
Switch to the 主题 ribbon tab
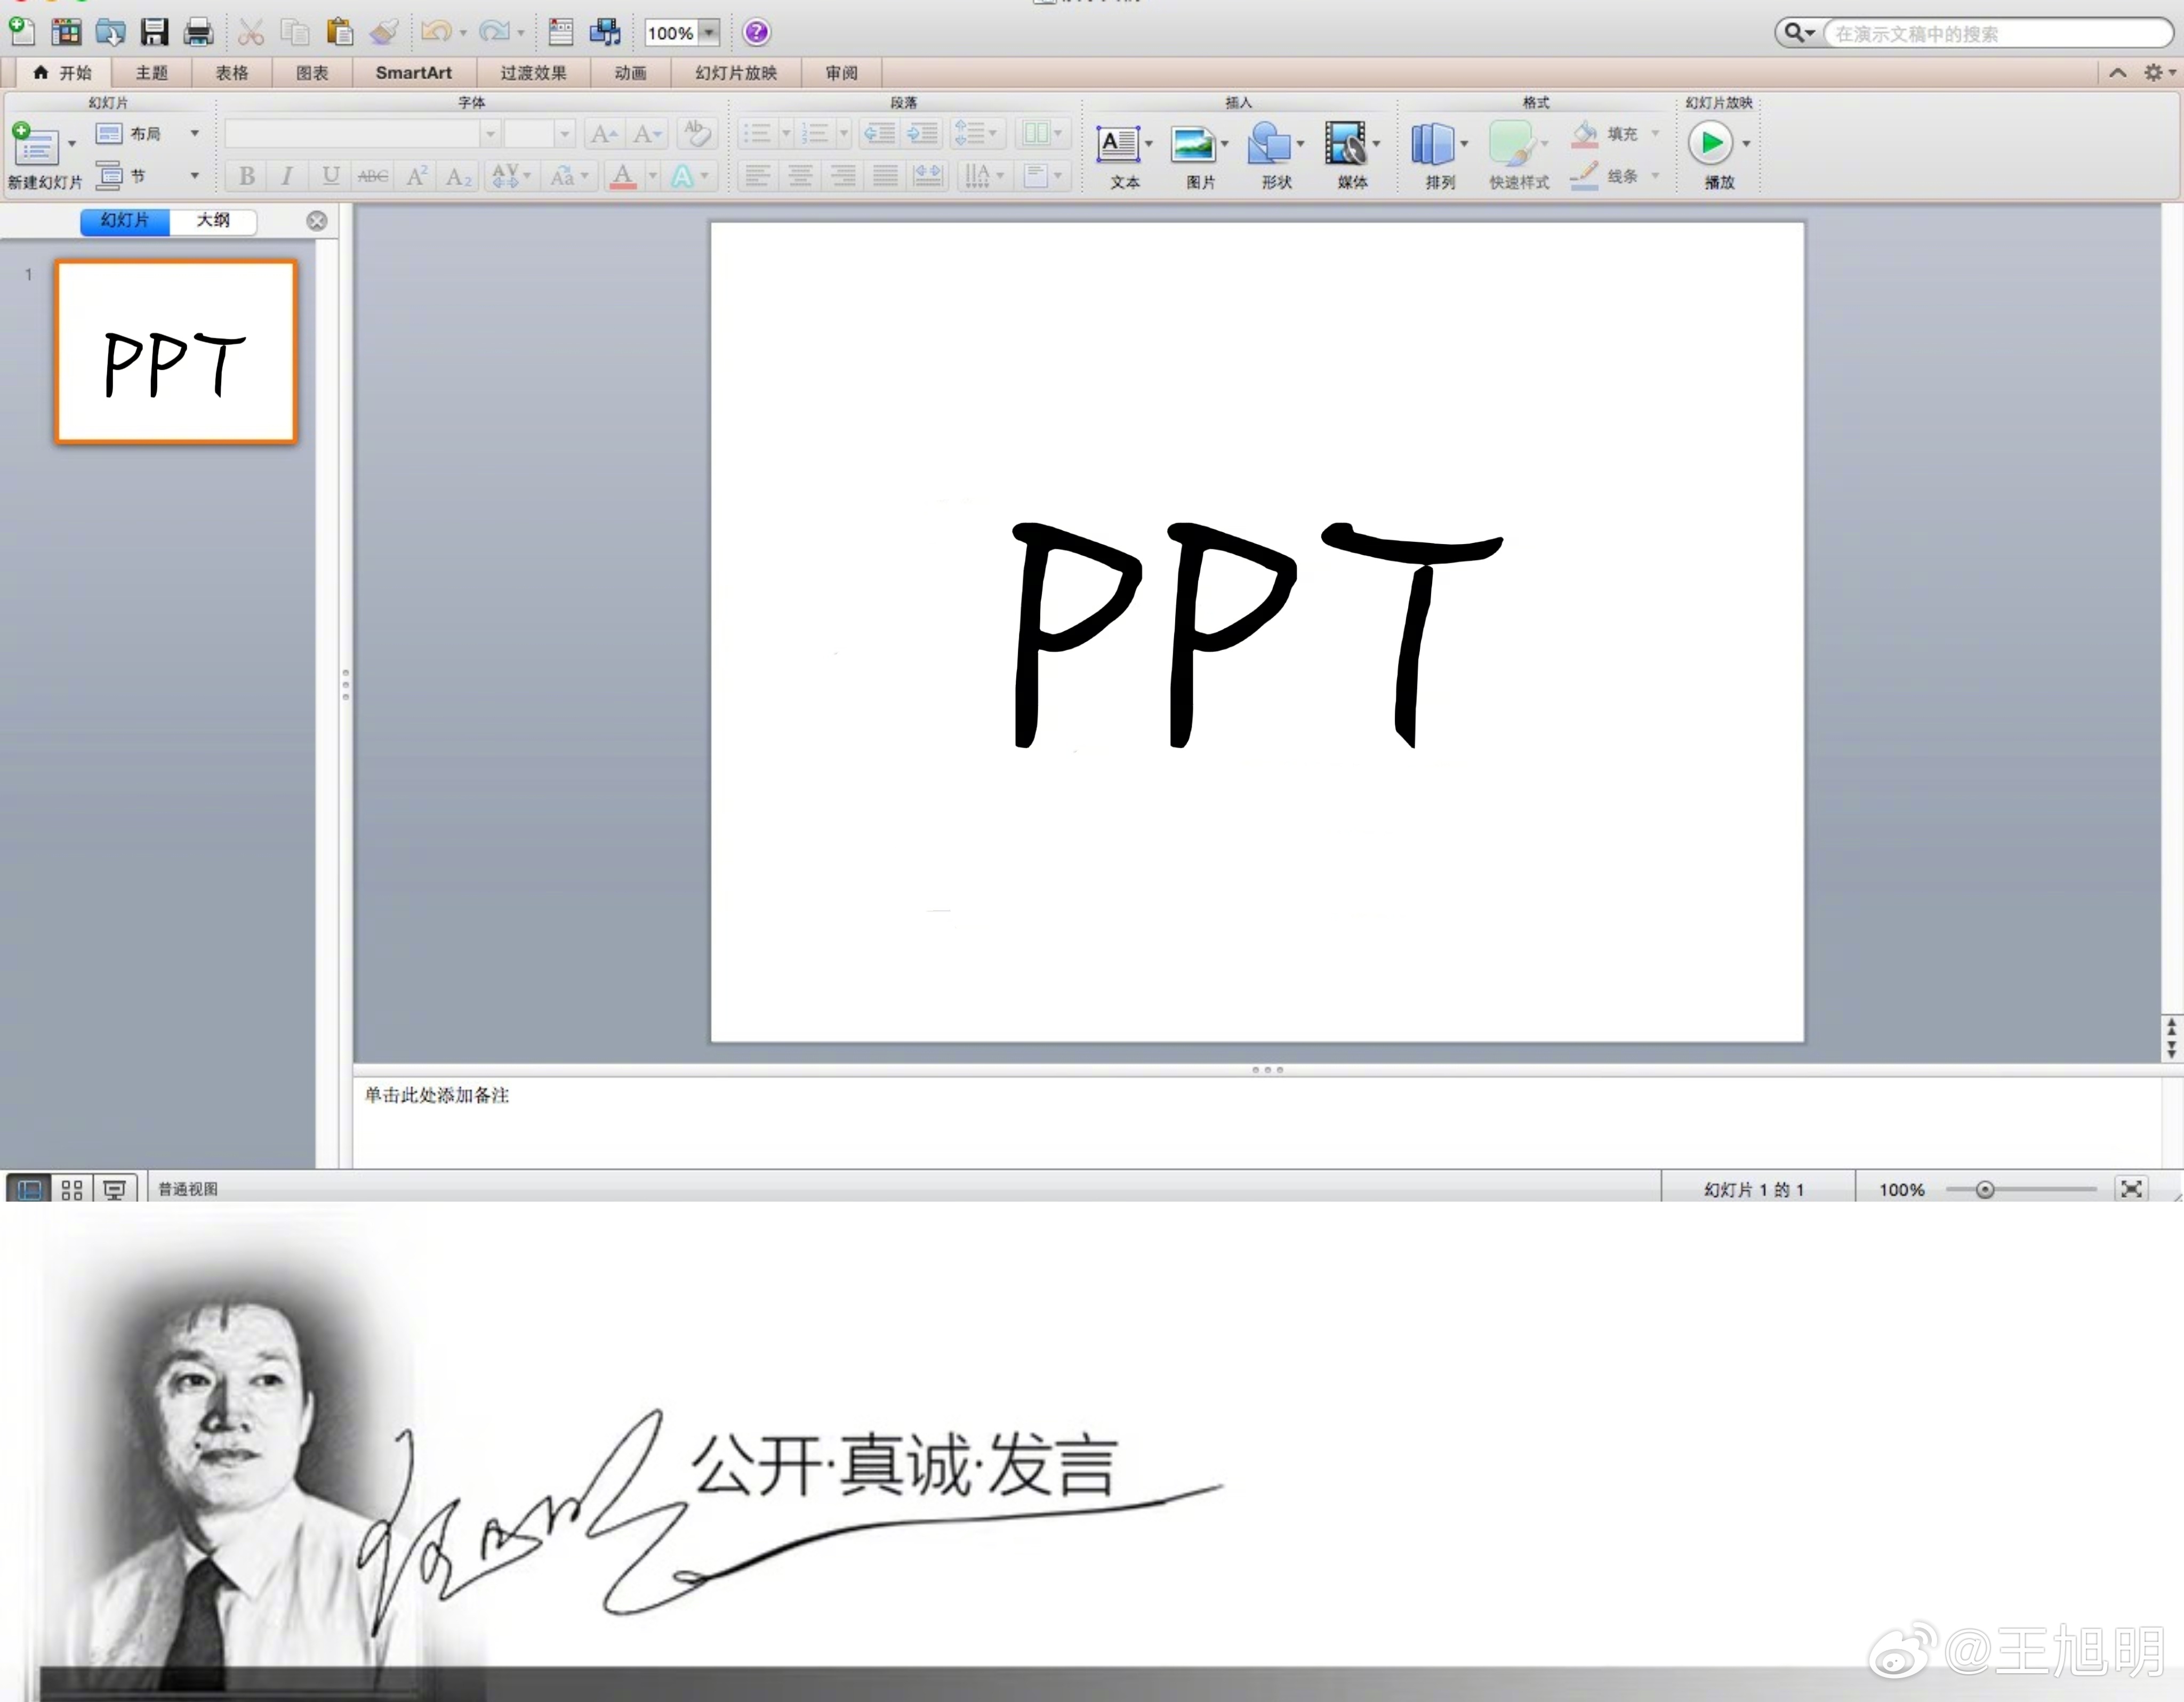click(x=151, y=73)
